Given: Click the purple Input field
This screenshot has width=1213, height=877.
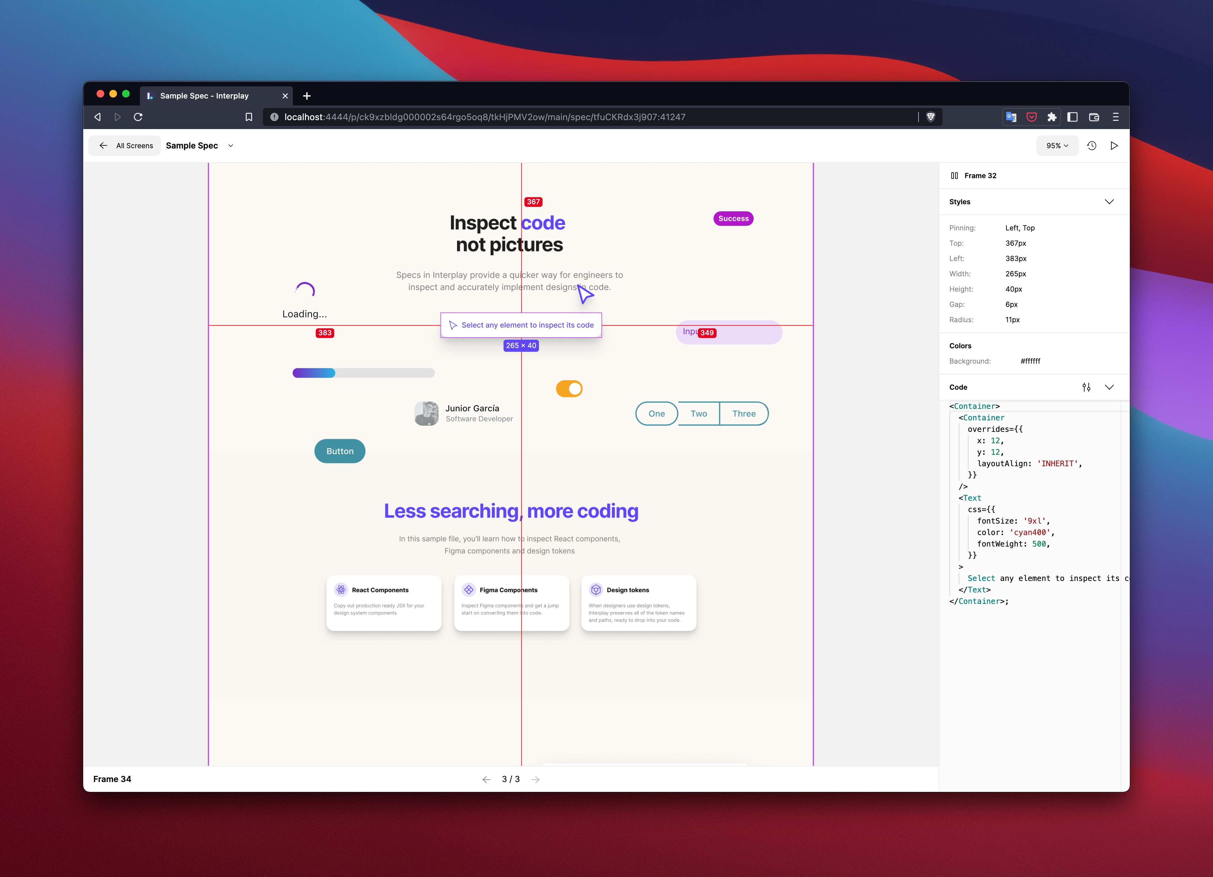Looking at the screenshot, I should pyautogui.click(x=729, y=332).
